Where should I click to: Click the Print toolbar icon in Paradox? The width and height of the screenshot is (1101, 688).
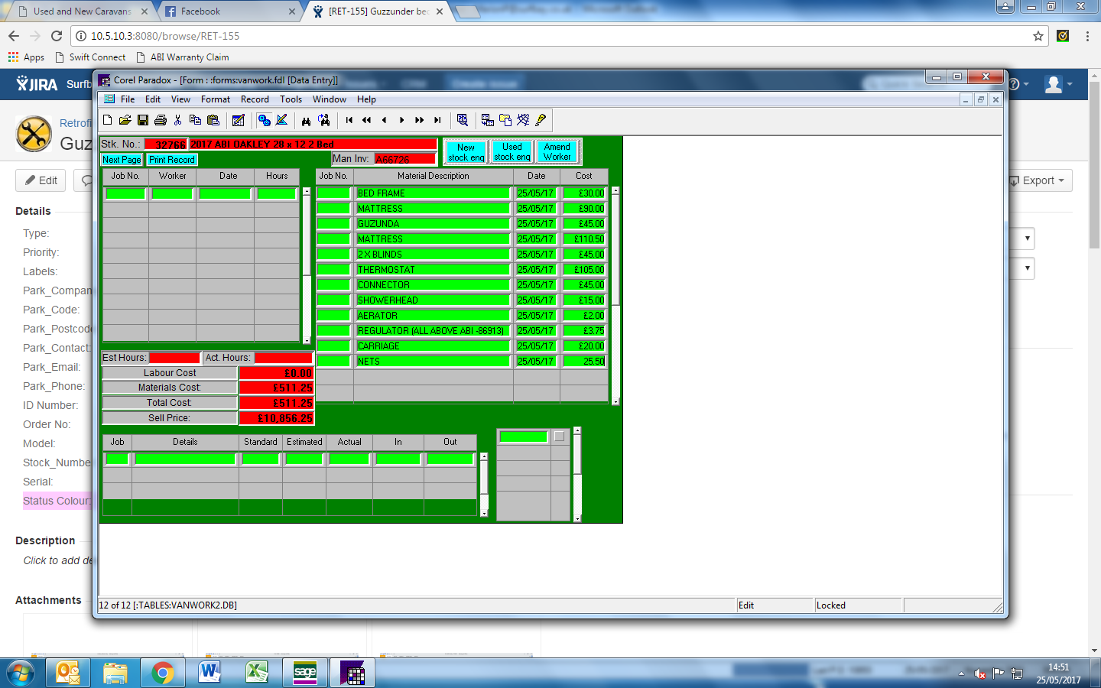point(161,120)
